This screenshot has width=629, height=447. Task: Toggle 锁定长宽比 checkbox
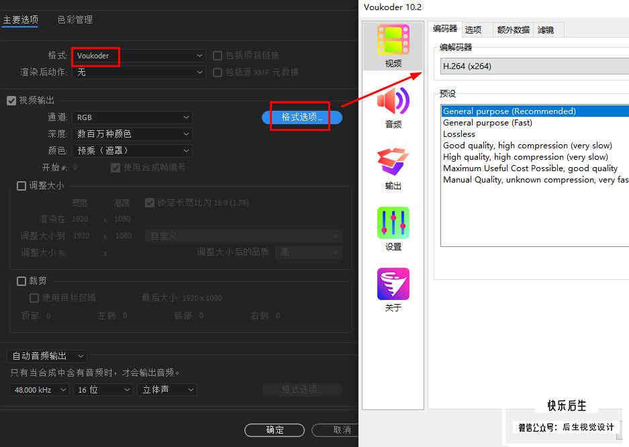150,203
